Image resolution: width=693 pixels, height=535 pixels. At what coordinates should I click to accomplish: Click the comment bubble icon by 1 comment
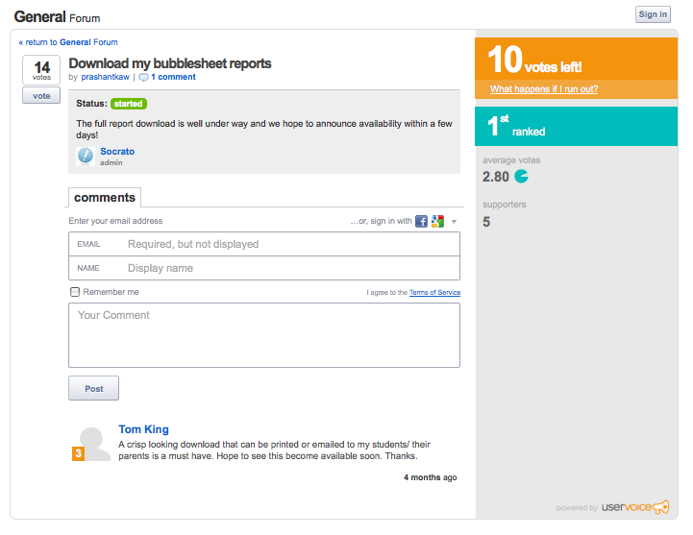(143, 77)
